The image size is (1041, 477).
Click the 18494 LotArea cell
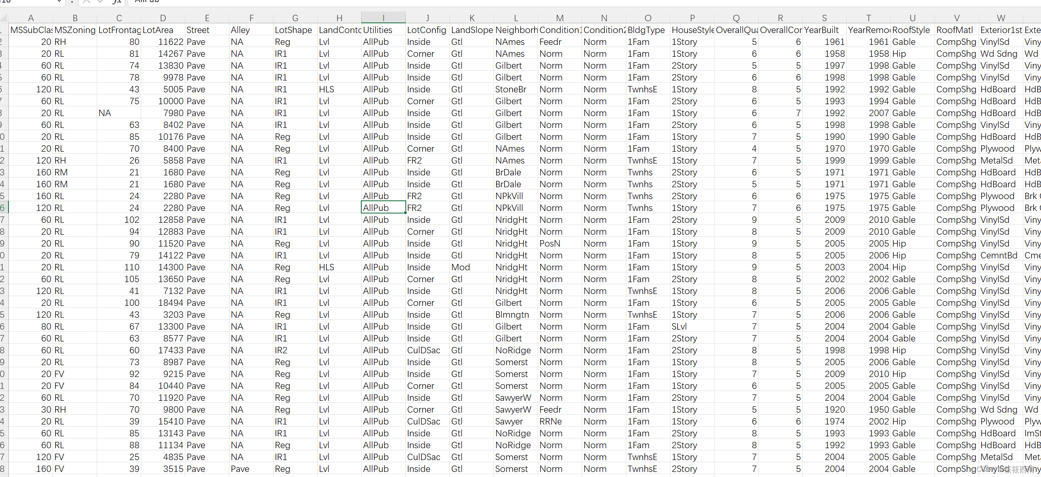[170, 303]
